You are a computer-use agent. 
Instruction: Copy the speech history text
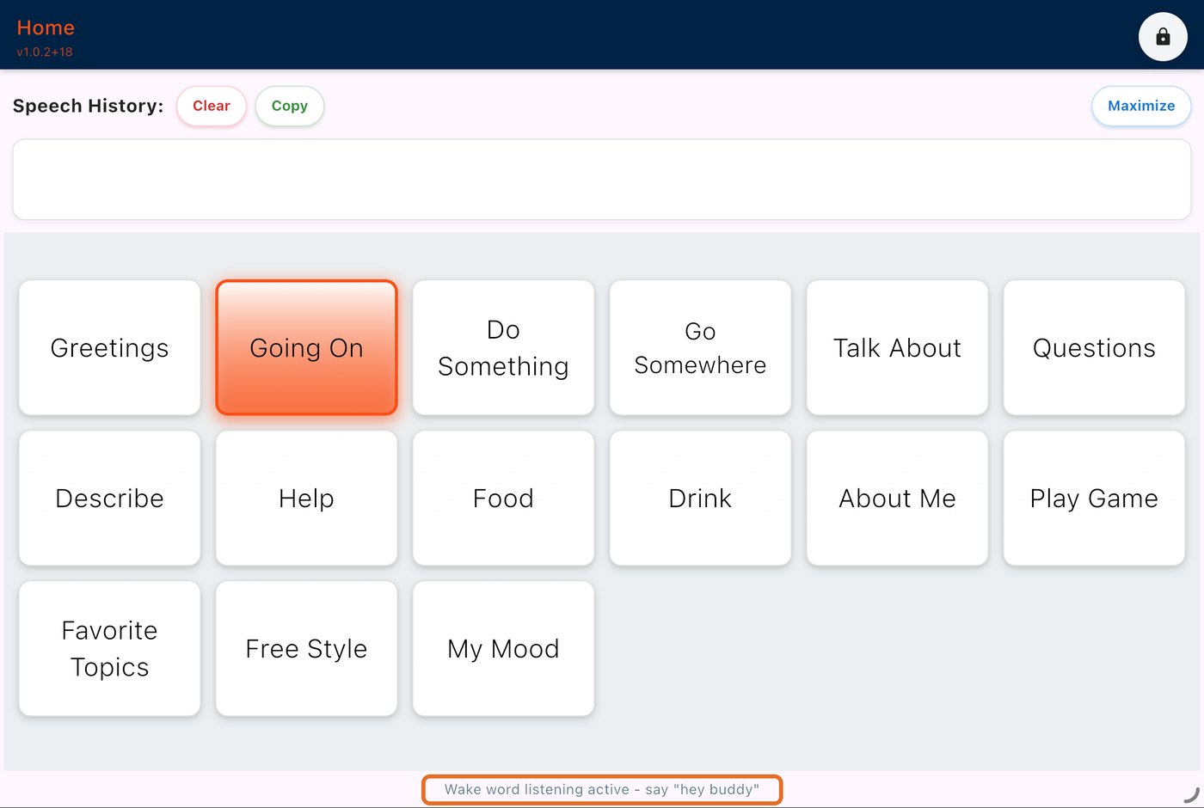pyautogui.click(x=290, y=106)
